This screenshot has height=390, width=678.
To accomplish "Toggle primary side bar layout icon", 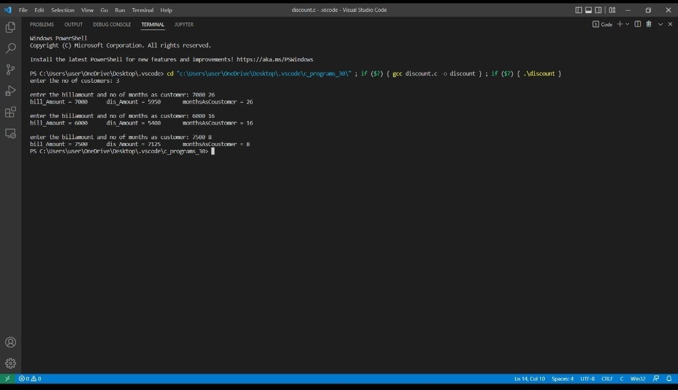I will click(579, 10).
